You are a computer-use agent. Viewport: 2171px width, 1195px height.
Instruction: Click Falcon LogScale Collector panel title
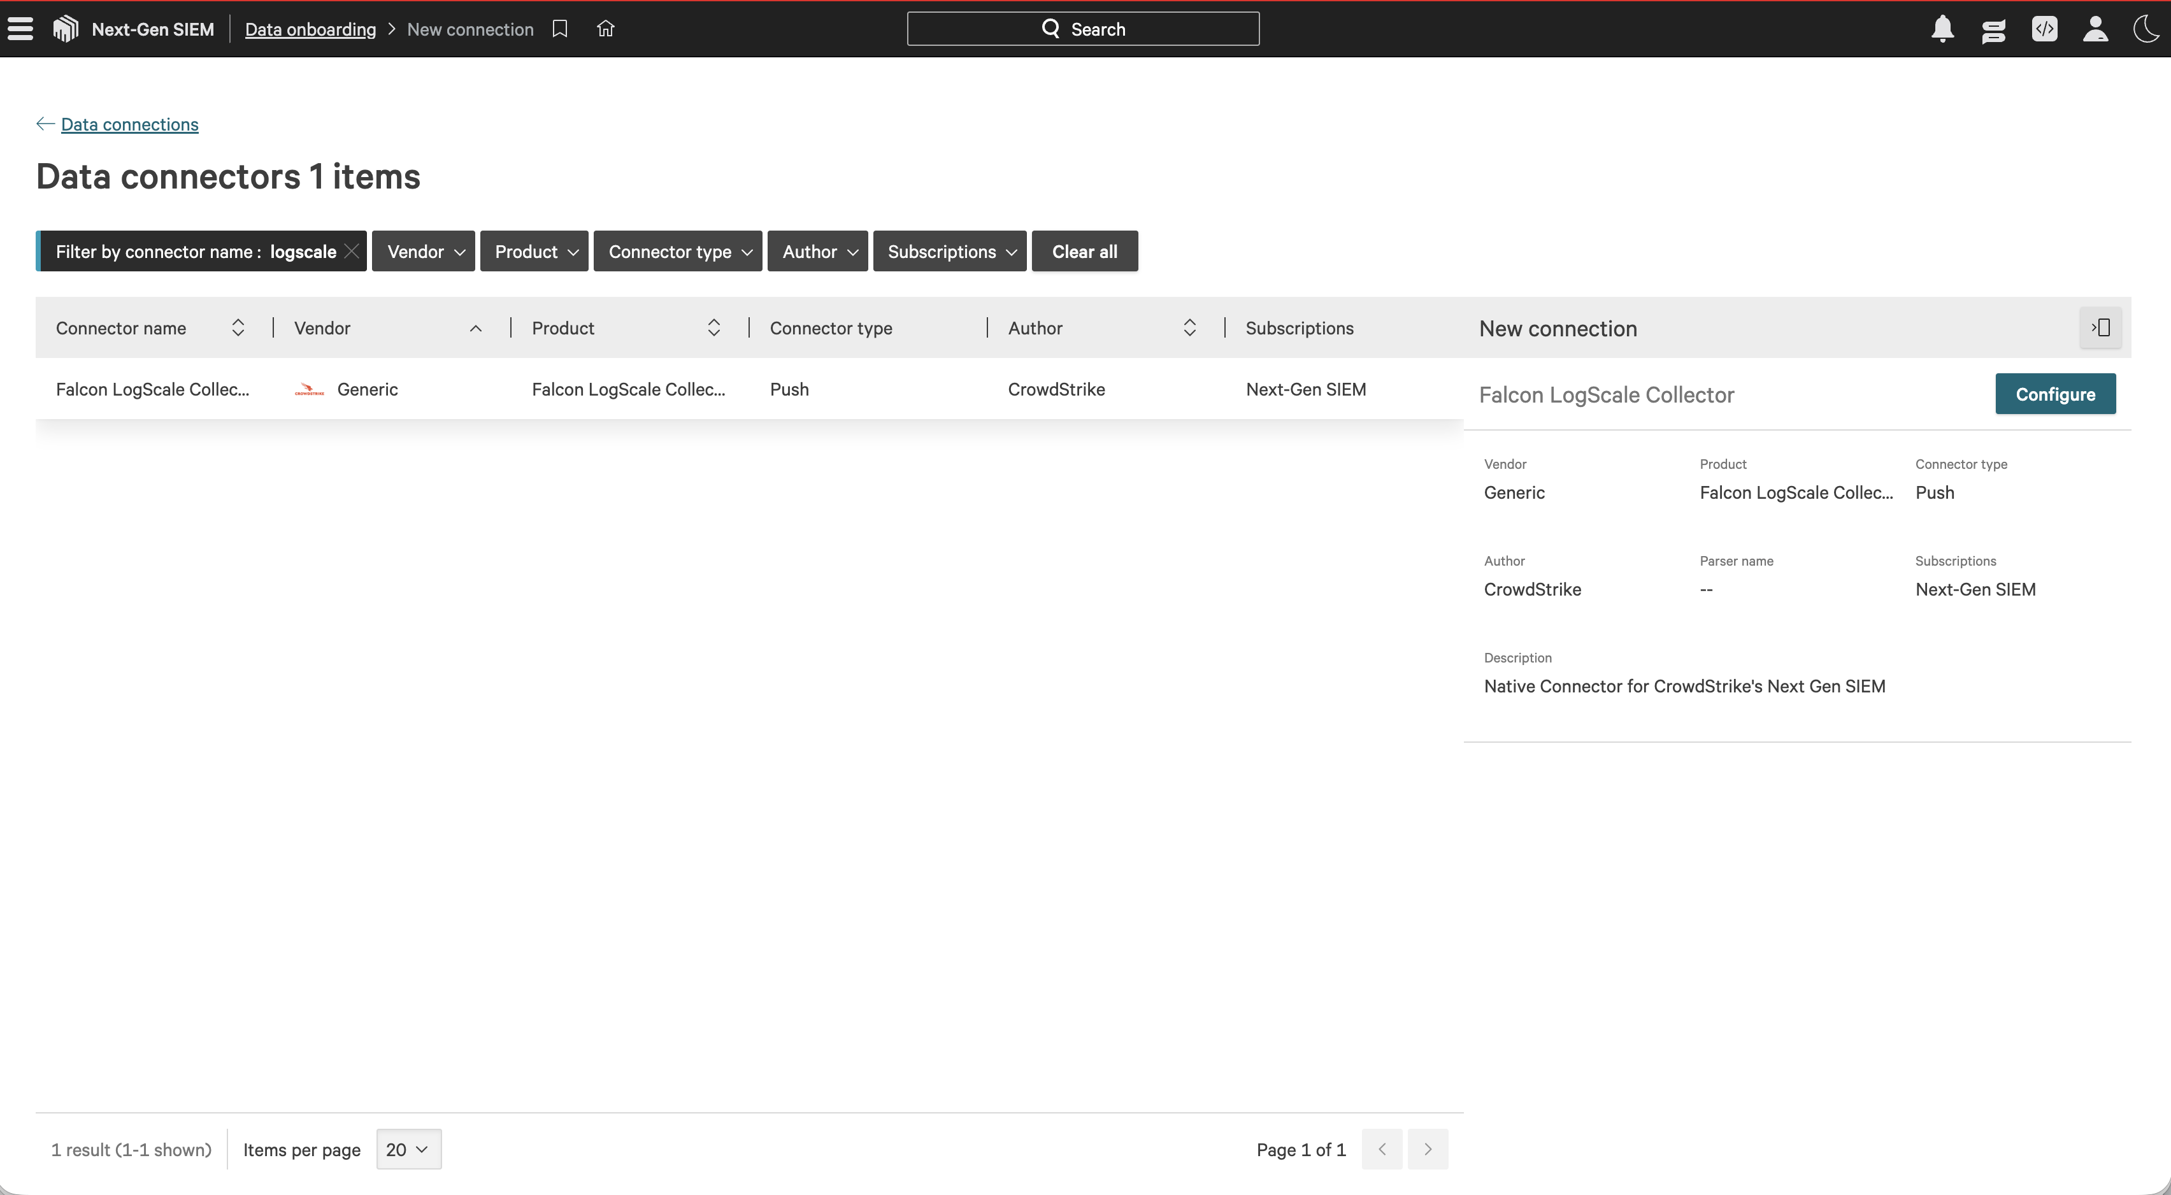pyautogui.click(x=1607, y=394)
